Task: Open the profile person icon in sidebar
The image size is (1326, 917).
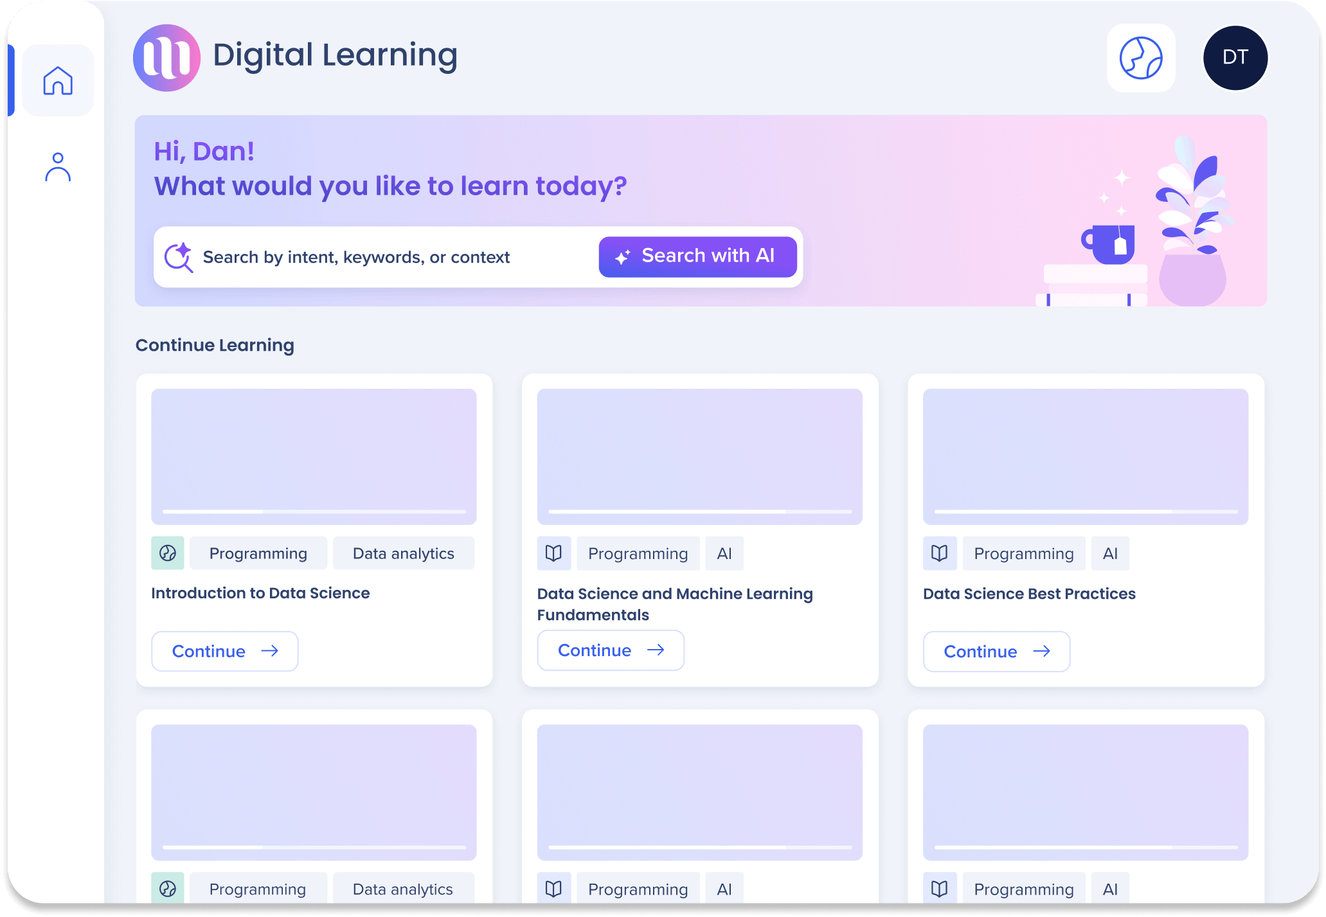Action: pyautogui.click(x=58, y=167)
